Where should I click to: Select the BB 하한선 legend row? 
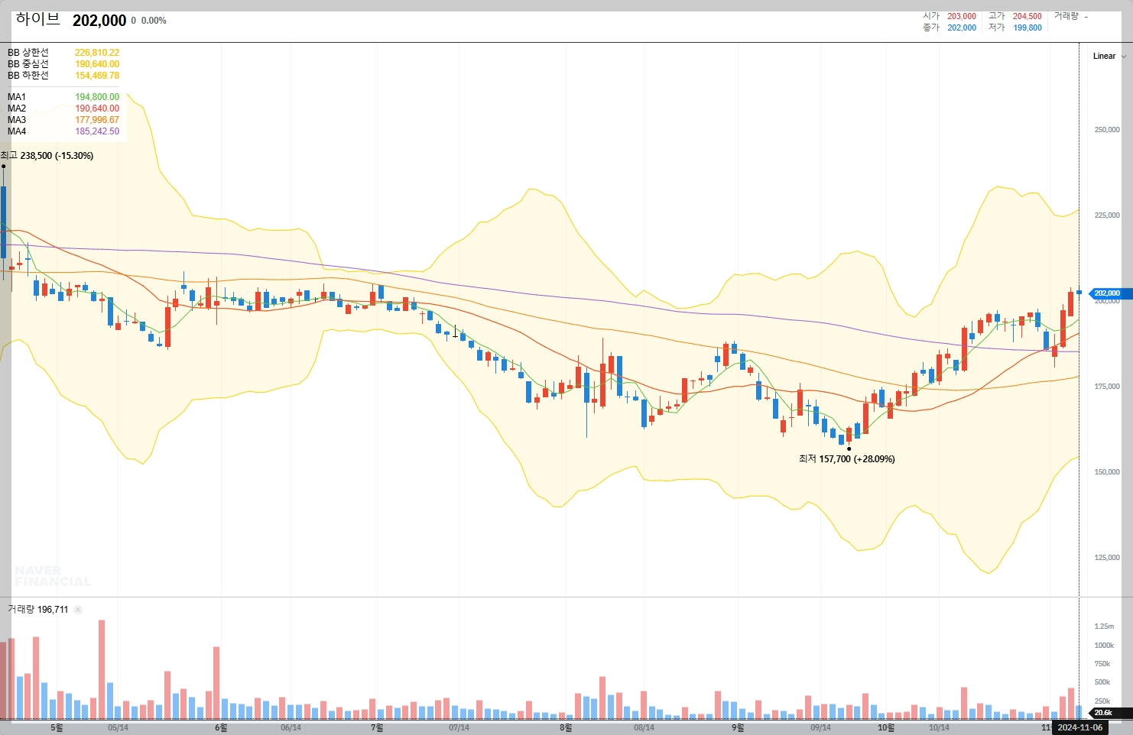click(x=63, y=76)
